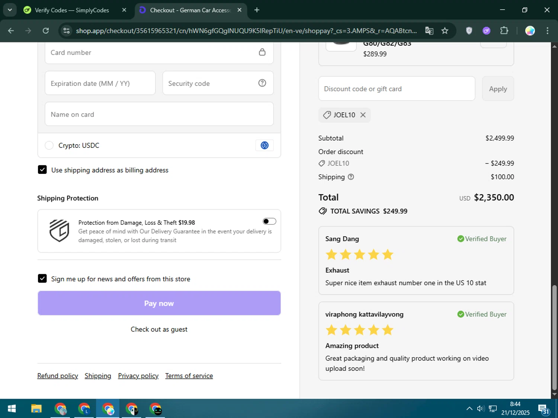Screen dimensions: 558x418
Task: Click the Apply discount button
Action: [x=498, y=88]
